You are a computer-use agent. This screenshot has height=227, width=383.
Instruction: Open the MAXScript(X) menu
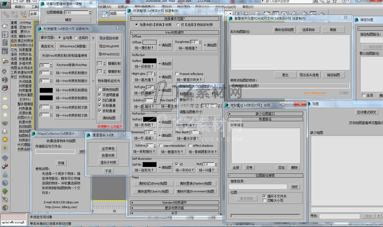(x=226, y=7)
